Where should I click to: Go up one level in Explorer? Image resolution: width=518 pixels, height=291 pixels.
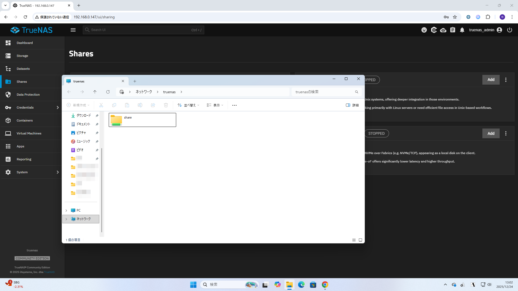(x=95, y=92)
